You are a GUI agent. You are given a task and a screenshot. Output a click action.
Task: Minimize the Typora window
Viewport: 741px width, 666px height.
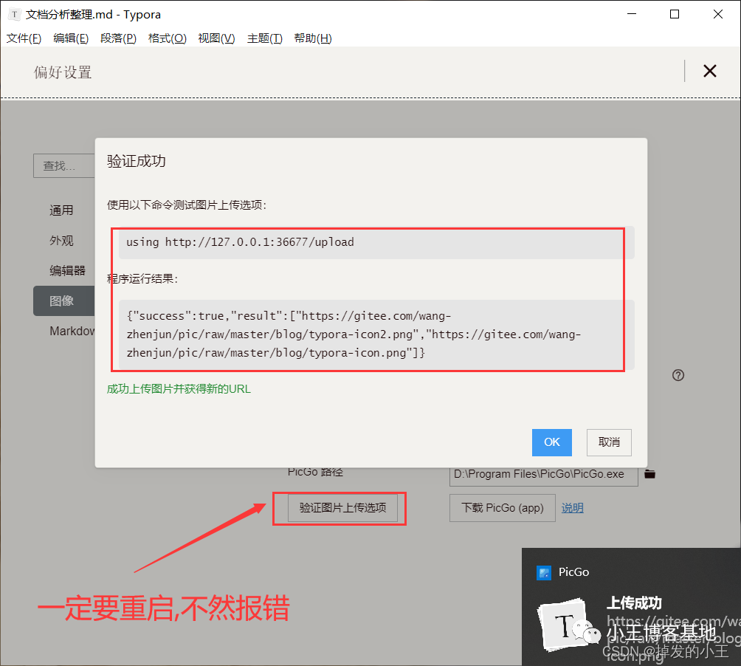coord(631,14)
